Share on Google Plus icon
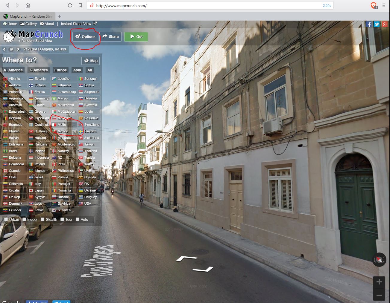The width and height of the screenshot is (390, 303). [x=385, y=24]
